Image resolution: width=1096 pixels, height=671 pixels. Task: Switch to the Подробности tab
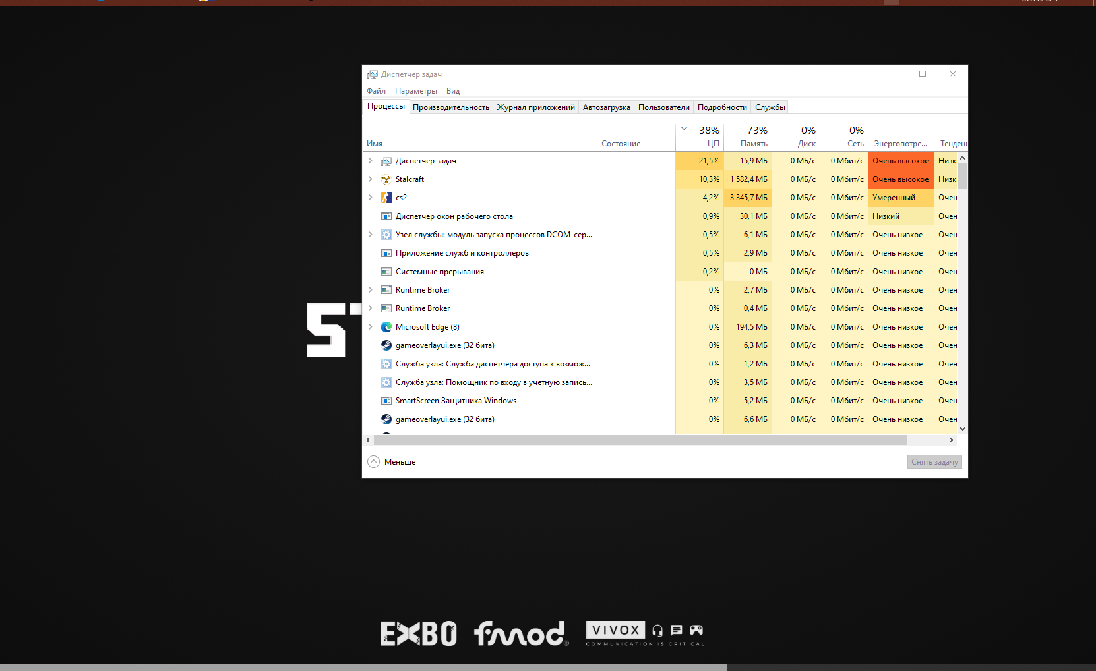[723, 107]
